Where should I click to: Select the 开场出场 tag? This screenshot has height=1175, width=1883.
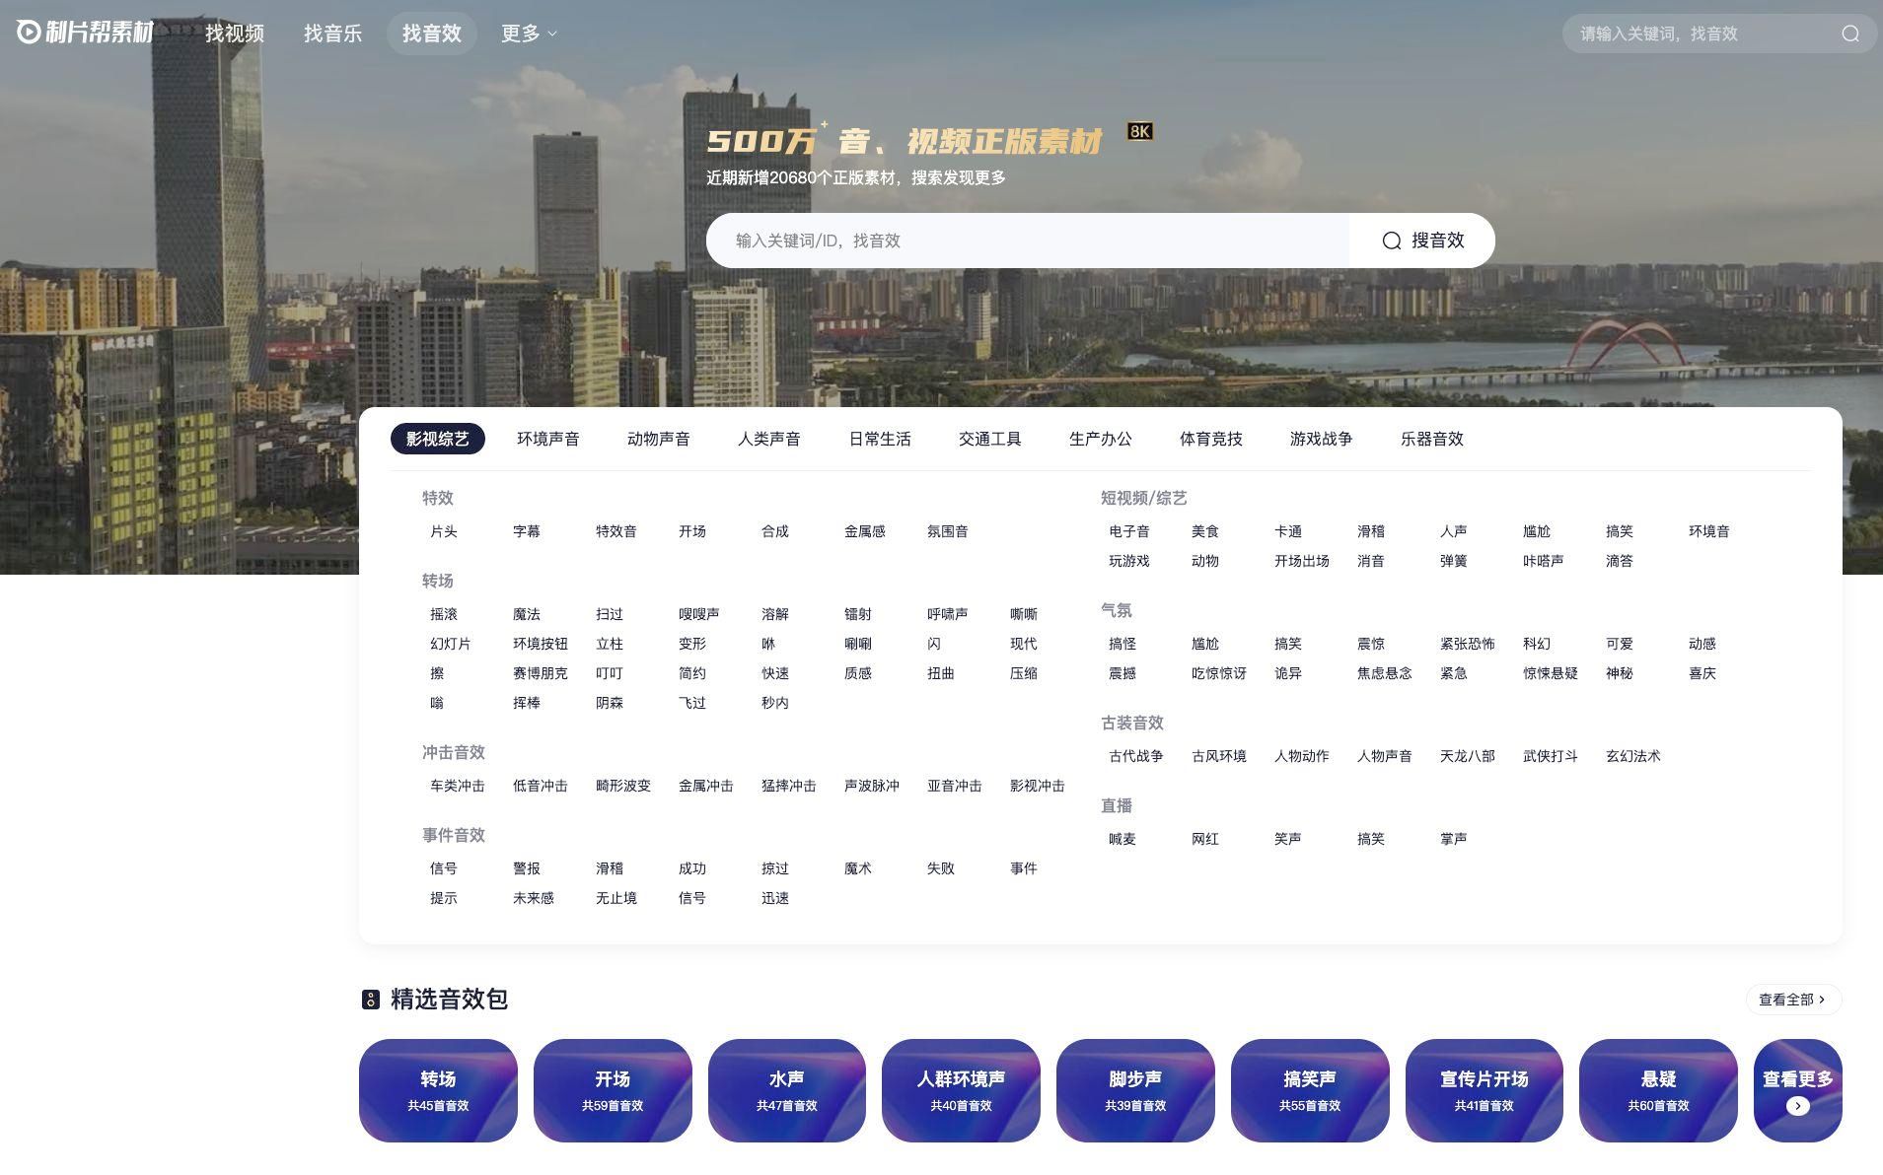pyautogui.click(x=1302, y=561)
